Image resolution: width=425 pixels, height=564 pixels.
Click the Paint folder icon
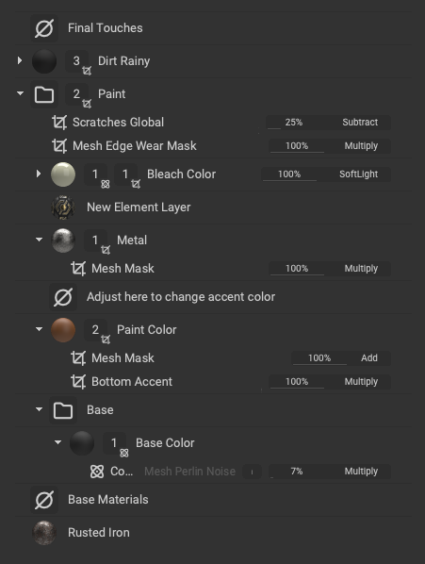pyautogui.click(x=44, y=94)
